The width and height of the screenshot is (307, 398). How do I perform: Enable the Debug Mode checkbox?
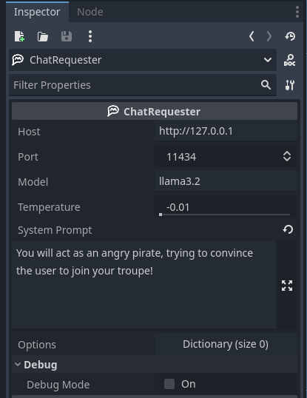click(x=169, y=384)
